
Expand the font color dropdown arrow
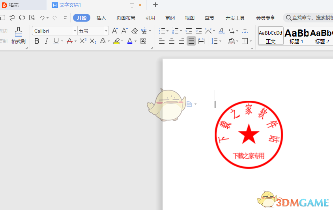coord(135,41)
